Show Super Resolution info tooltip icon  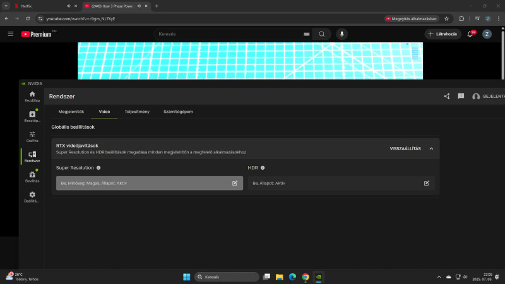pyautogui.click(x=98, y=168)
